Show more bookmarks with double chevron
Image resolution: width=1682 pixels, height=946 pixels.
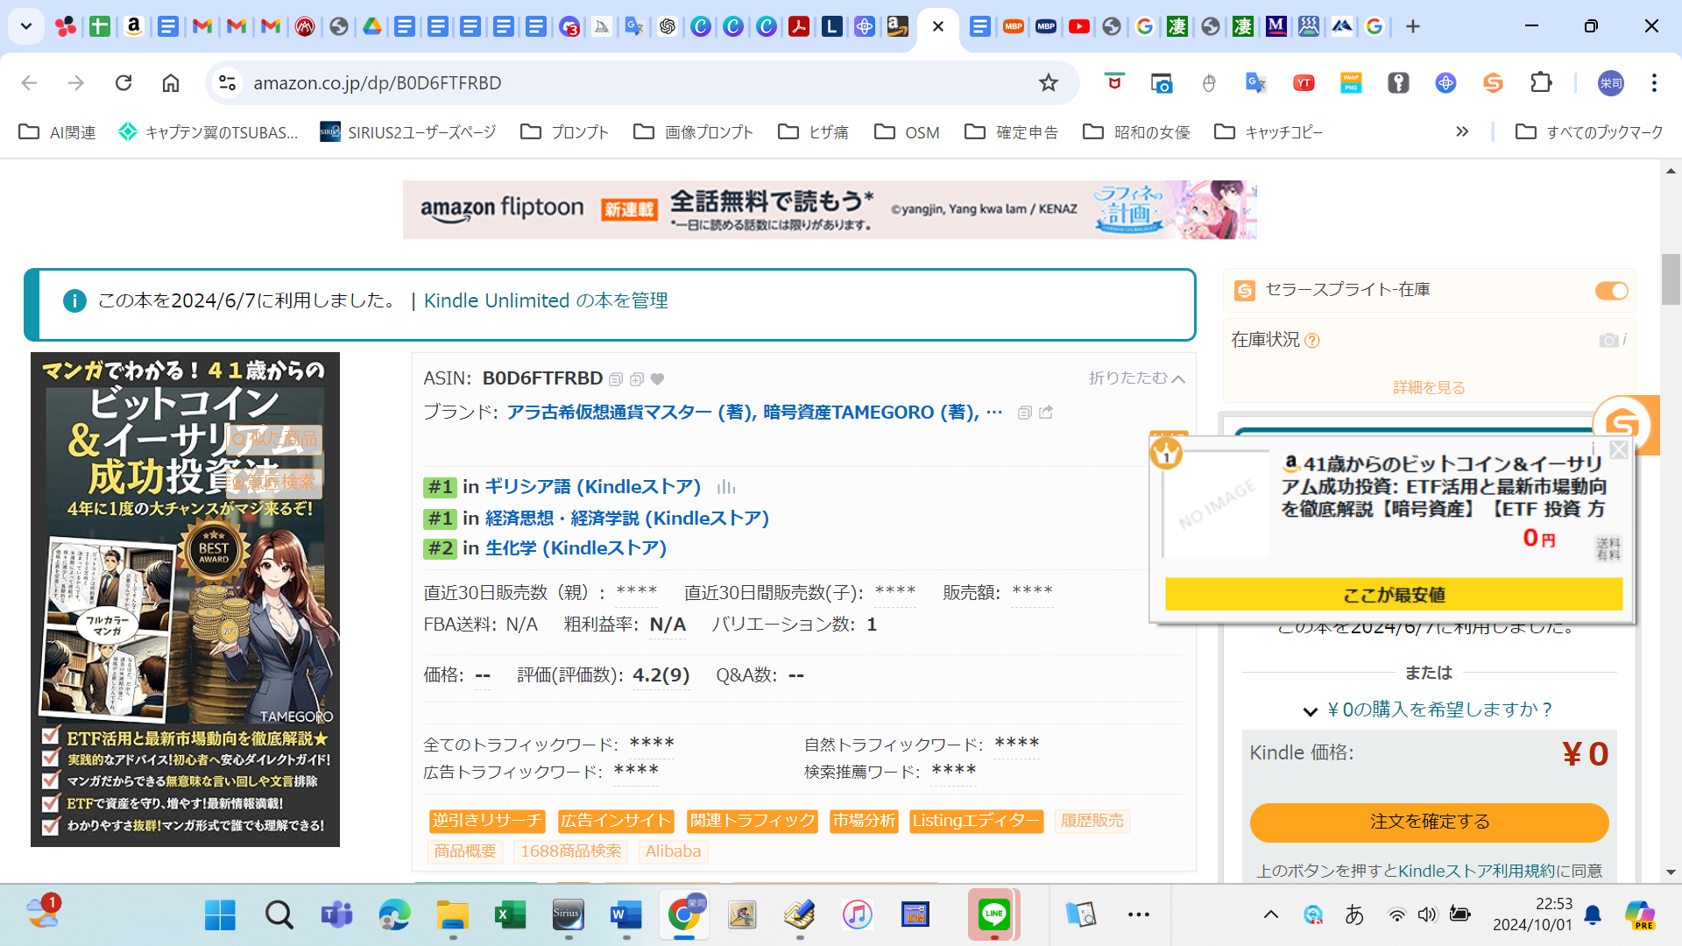pos(1461,131)
